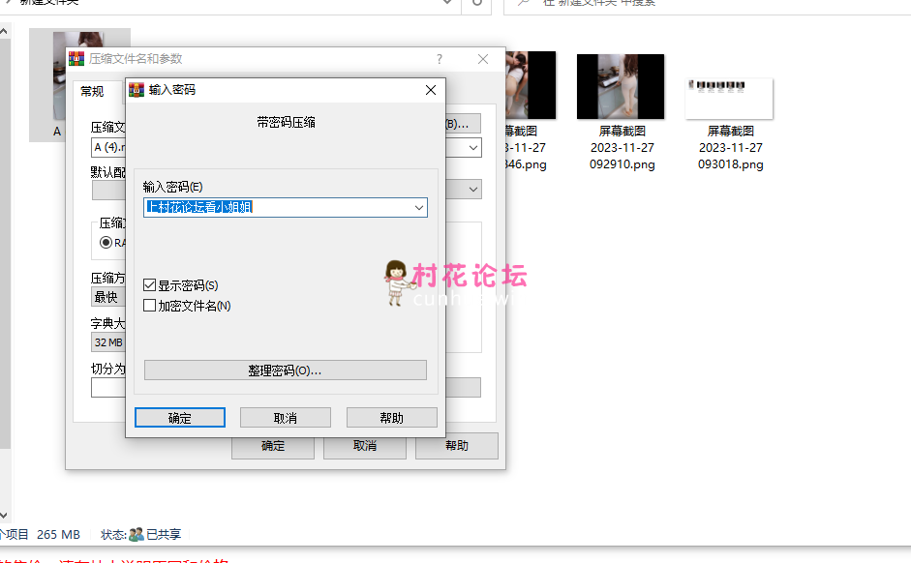
Task: Select thumbnail 屏幕截图 2023-11-27 093018.png
Action: point(729,99)
